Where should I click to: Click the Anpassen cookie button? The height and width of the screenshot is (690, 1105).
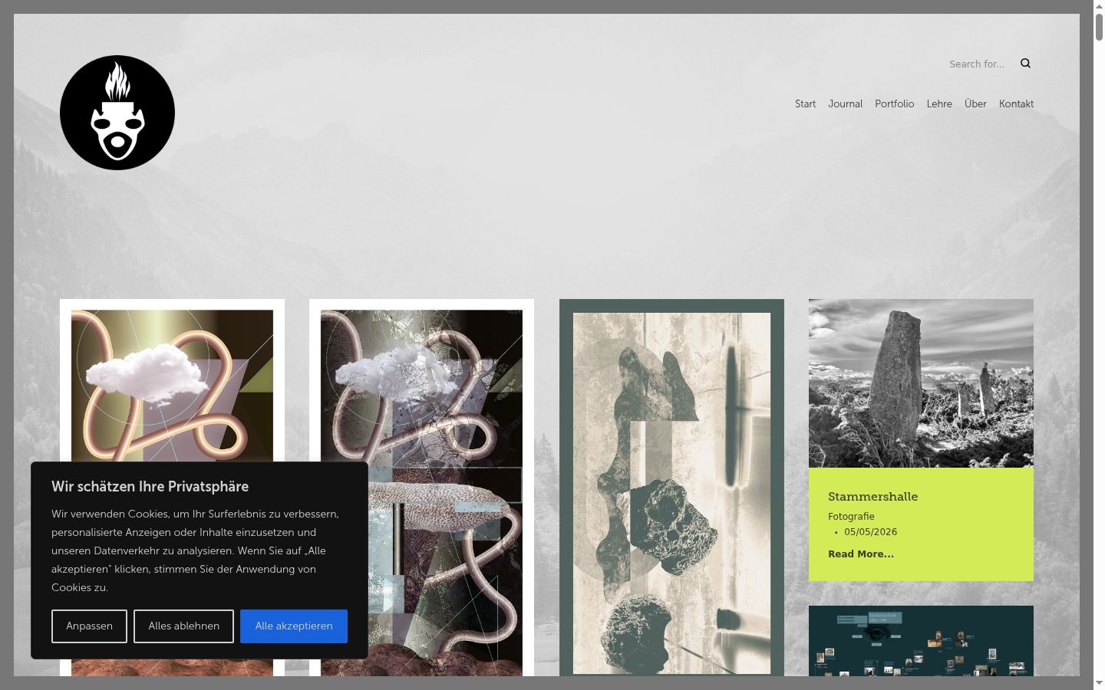pos(89,626)
